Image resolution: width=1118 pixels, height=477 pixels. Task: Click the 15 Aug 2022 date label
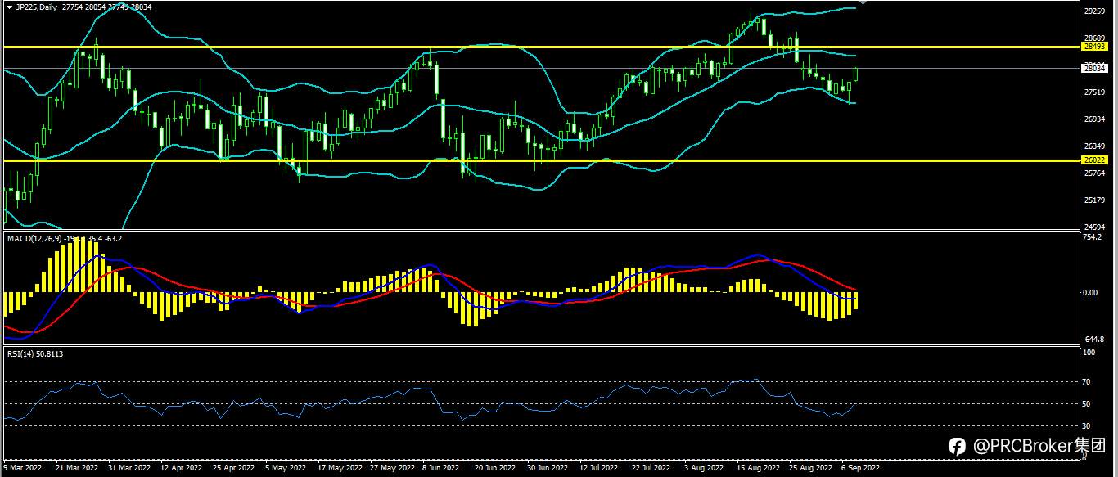tap(757, 469)
